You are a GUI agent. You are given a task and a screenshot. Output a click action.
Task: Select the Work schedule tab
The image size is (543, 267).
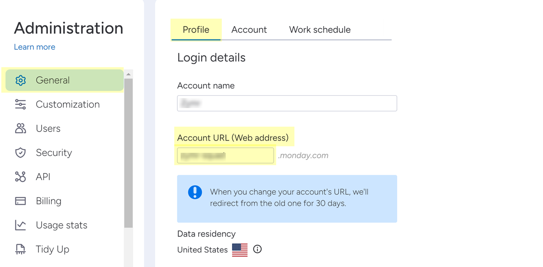[x=320, y=30]
